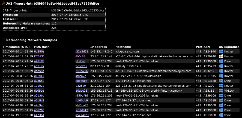Click the key icon beside JA3 fingerprint heading
The image size is (242, 118).
(x=3, y=3)
